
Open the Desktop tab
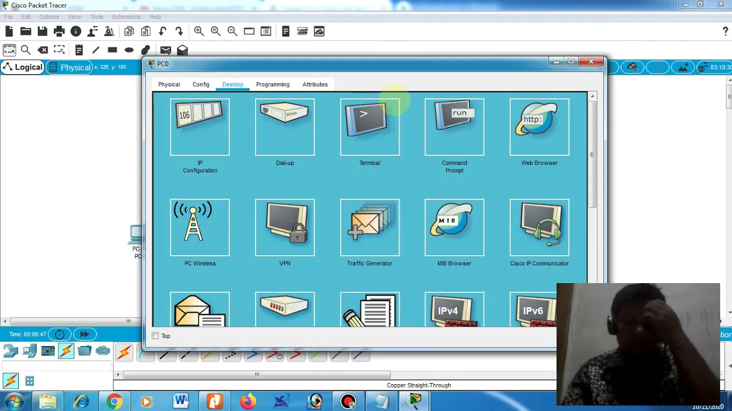point(233,84)
